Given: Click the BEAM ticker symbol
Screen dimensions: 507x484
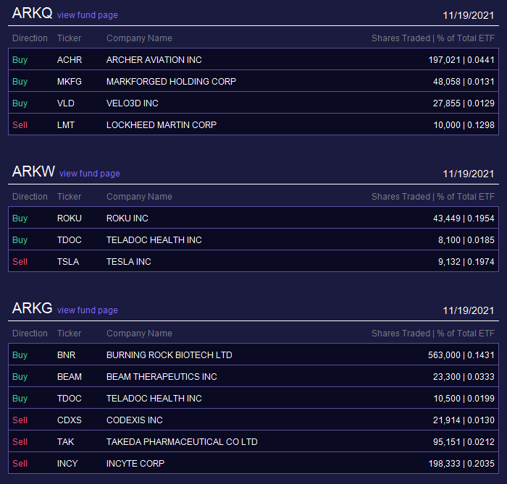Looking at the screenshot, I should coord(70,377).
